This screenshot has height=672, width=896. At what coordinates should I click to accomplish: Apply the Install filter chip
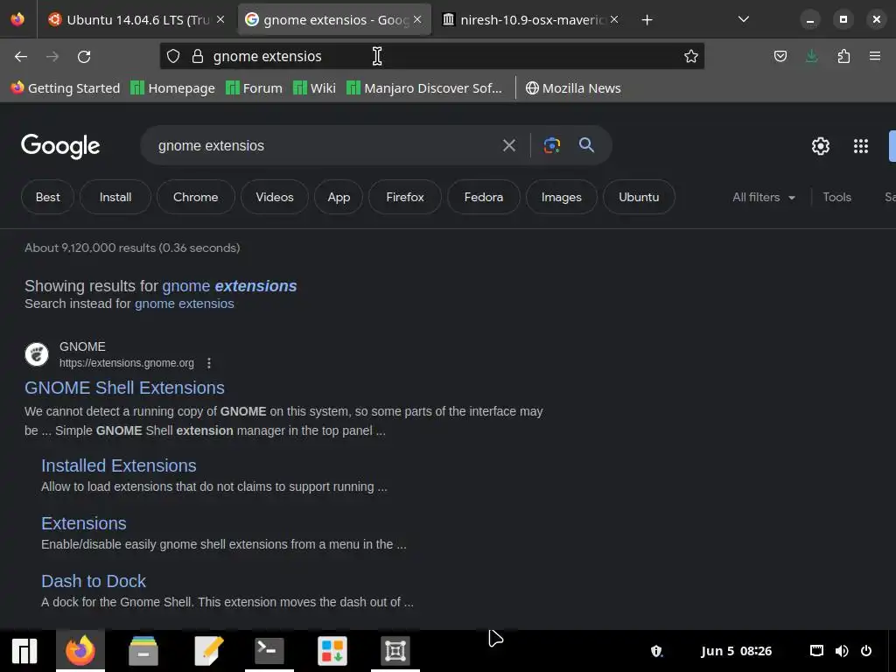click(x=115, y=197)
